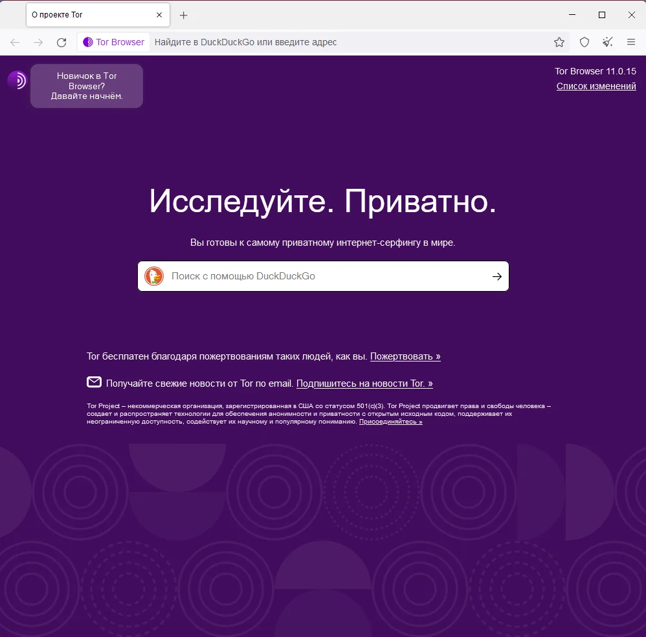Close the 'О проекте Tor' tab
Viewport: 646px width, 637px height.
pos(159,15)
